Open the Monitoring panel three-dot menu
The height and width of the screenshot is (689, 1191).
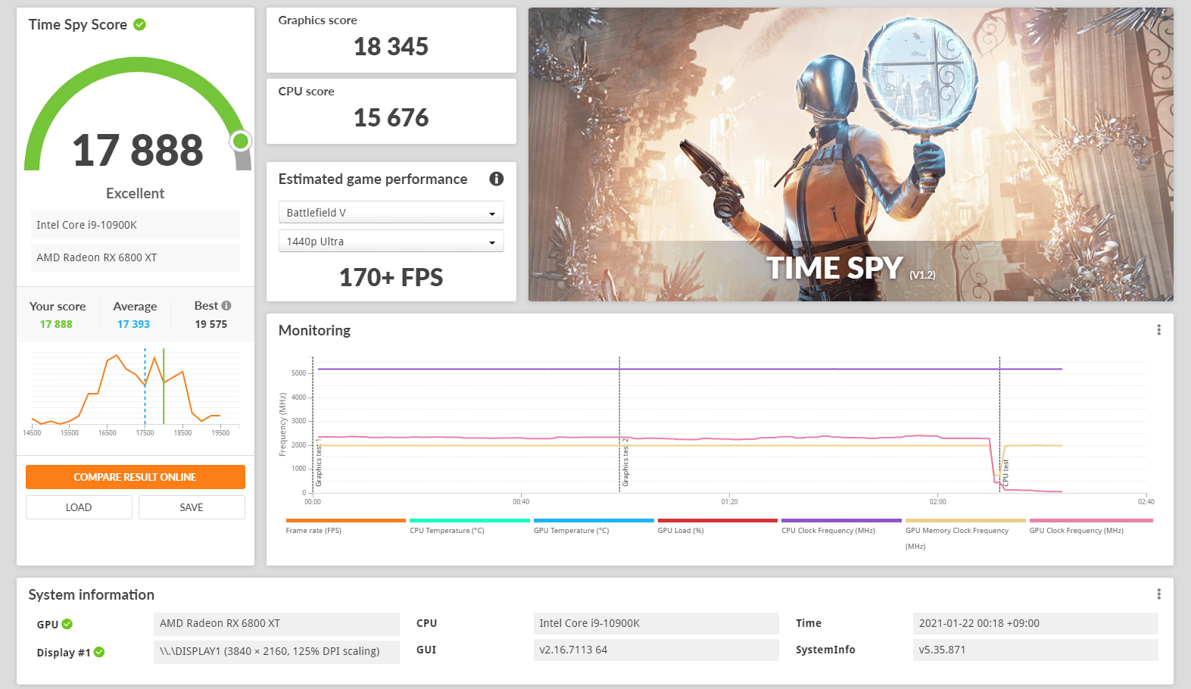[1158, 330]
